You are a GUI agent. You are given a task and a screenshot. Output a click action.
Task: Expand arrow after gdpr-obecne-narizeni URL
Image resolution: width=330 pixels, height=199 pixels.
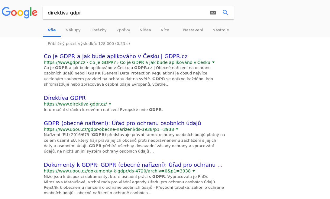pos(177,129)
